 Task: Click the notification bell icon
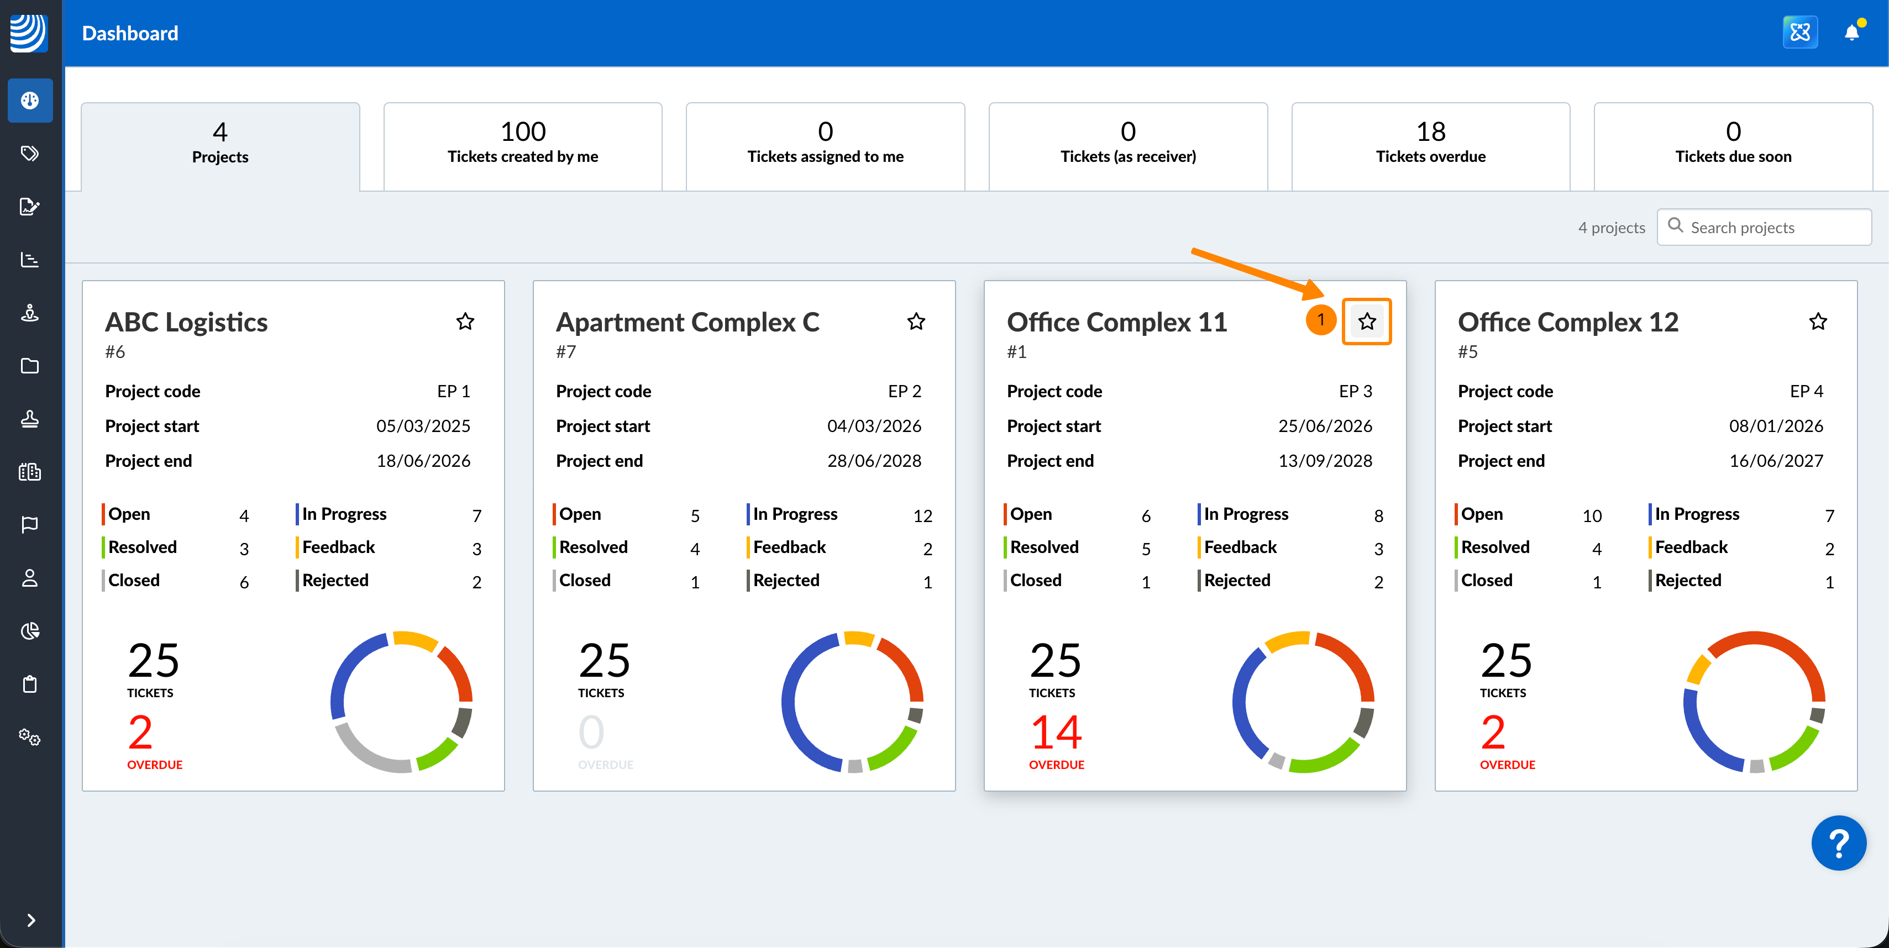(1851, 32)
